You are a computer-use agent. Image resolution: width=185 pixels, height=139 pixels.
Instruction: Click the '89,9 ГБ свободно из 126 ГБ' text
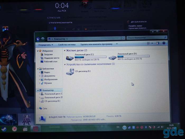click(x=87, y=60)
